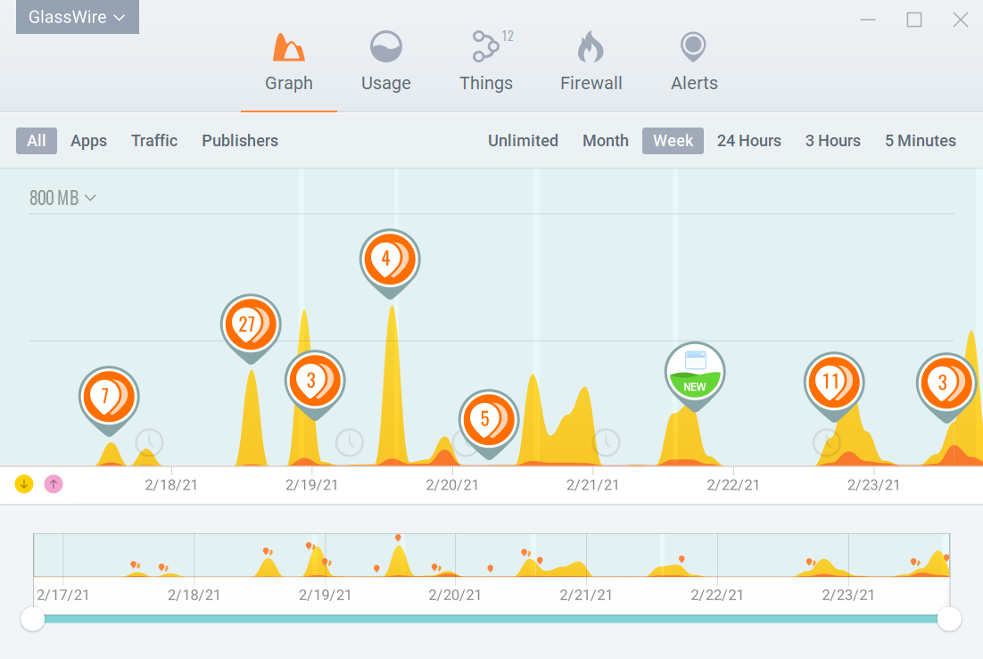Screen dimensions: 983x659
Task: Select the 24 Hours time range
Action: (748, 141)
